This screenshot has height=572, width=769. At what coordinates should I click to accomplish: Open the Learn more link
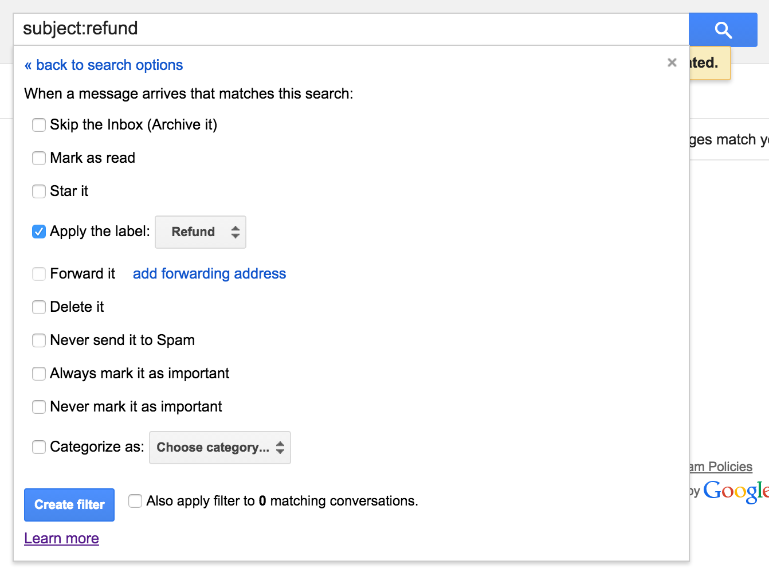tap(61, 539)
